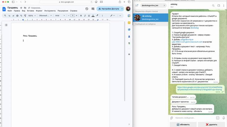
Task: Open Arial font dropdown
Action: pos(60,16)
